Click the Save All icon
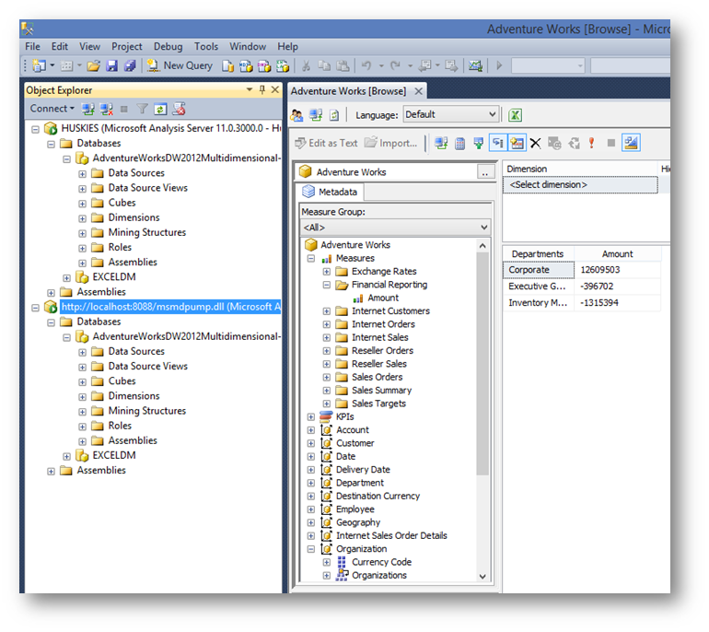The image size is (709, 632). click(x=130, y=66)
